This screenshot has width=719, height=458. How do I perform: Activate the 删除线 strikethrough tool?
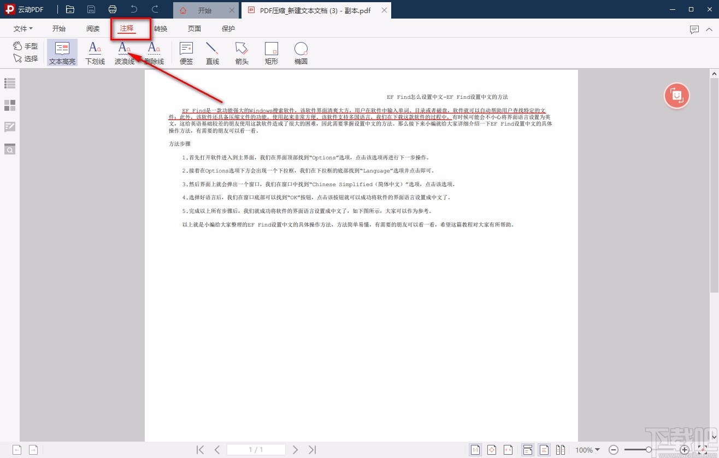tap(154, 52)
